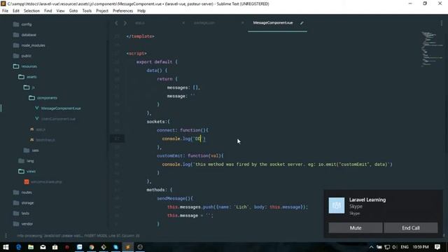Close the first app.js tab
Image resolution: width=448 pixels, height=252 pixels.
tap(183, 22)
